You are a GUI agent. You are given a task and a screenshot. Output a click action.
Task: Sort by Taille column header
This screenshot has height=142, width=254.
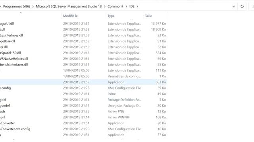tap(148, 16)
